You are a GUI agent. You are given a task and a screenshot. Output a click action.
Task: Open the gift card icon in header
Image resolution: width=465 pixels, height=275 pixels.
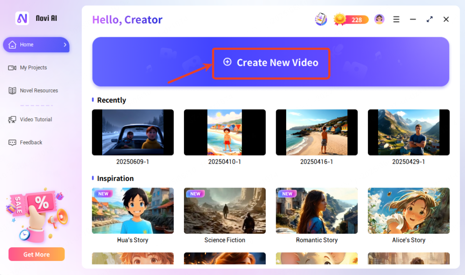[x=321, y=19]
